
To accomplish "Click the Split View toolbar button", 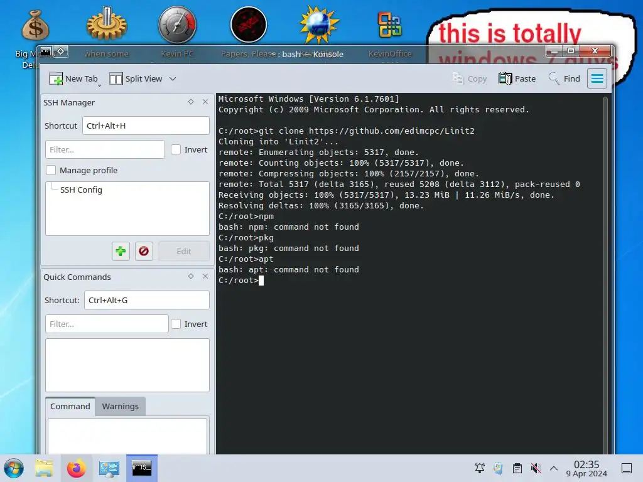I will coord(136,78).
